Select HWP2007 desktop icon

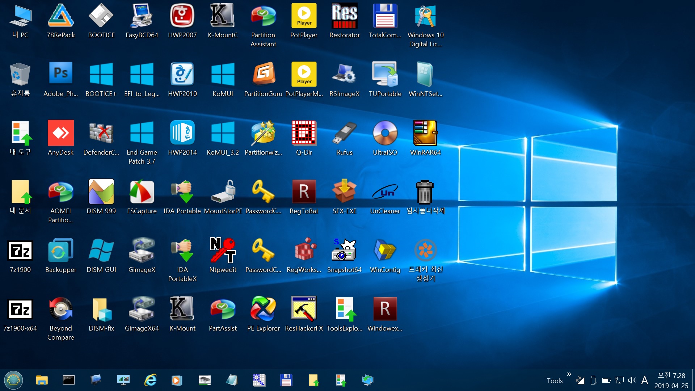[182, 16]
